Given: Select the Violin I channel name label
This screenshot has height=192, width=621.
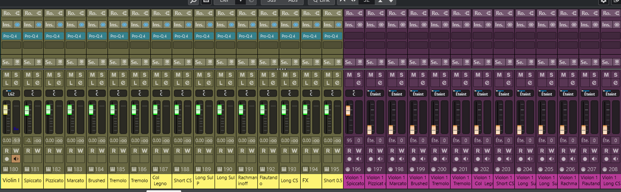Looking at the screenshot, I should point(12,181).
